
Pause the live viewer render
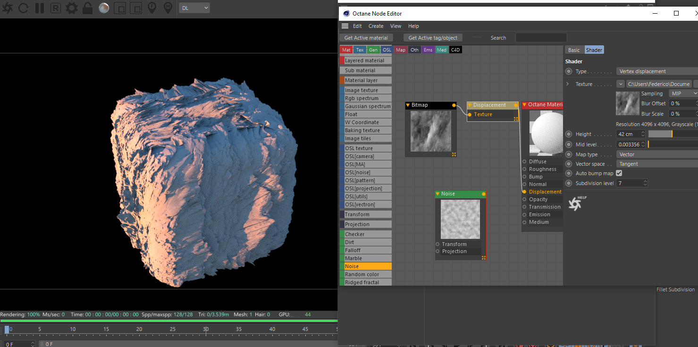coord(40,8)
